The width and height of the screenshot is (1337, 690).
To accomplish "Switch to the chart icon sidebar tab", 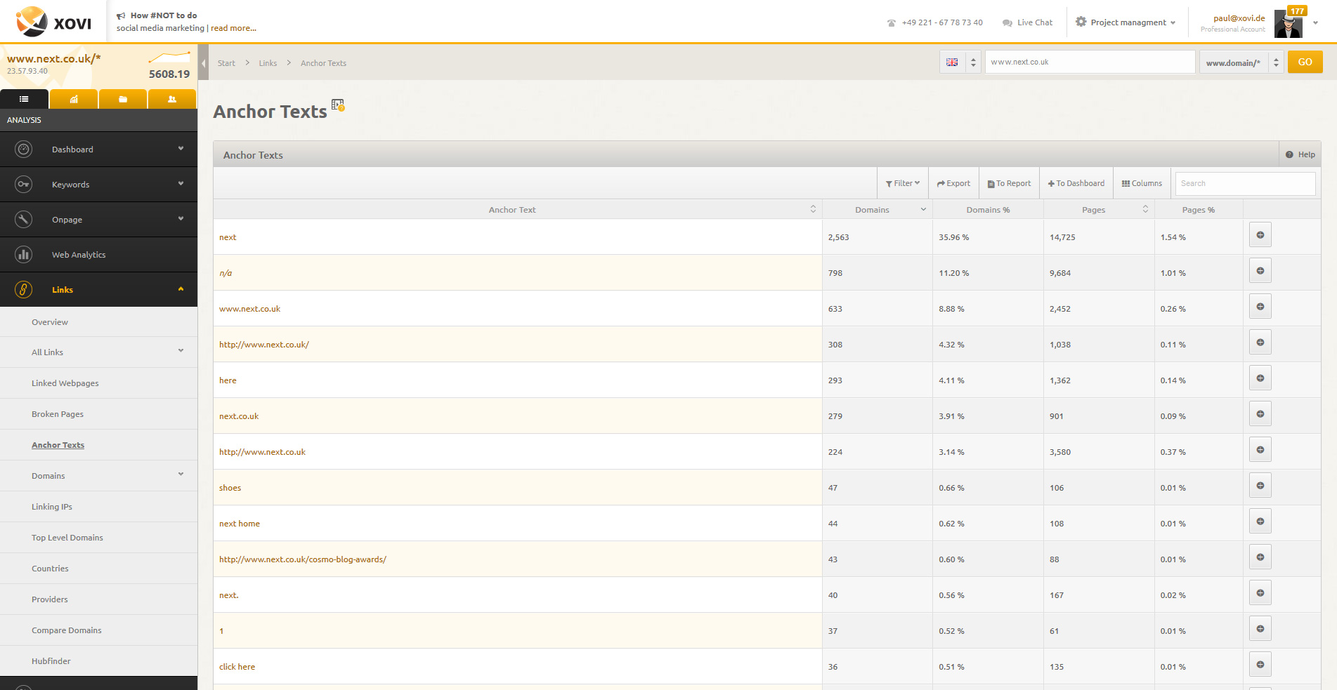I will click(74, 100).
